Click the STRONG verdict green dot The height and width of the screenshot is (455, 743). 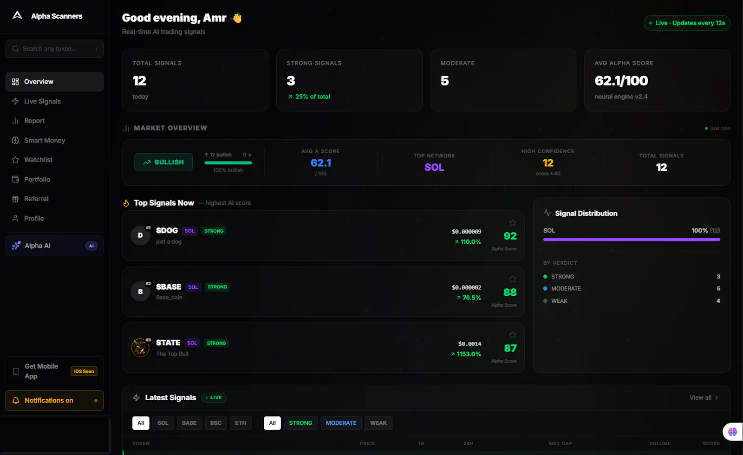coord(545,277)
